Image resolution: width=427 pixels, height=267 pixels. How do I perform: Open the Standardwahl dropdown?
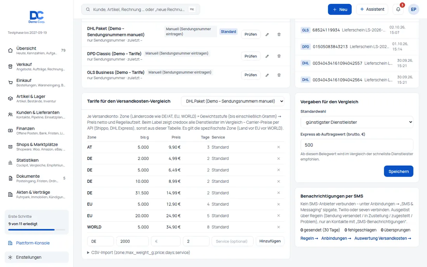pyautogui.click(x=357, y=122)
